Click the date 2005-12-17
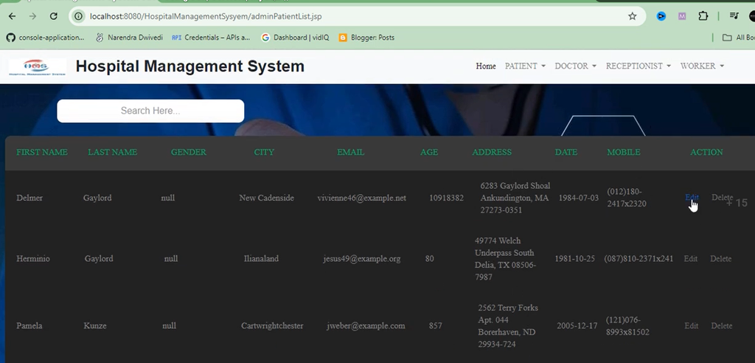Viewport: 755px width, 363px height. [577, 325]
